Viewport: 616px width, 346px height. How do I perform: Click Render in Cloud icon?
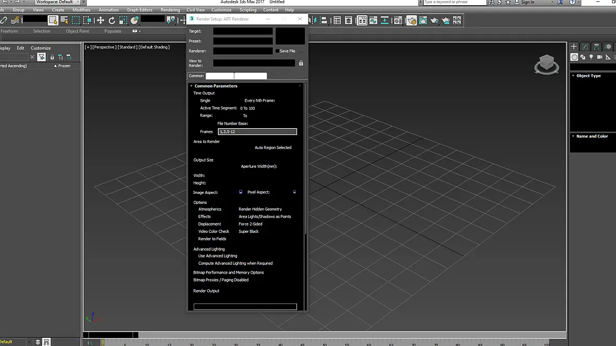coord(445,20)
